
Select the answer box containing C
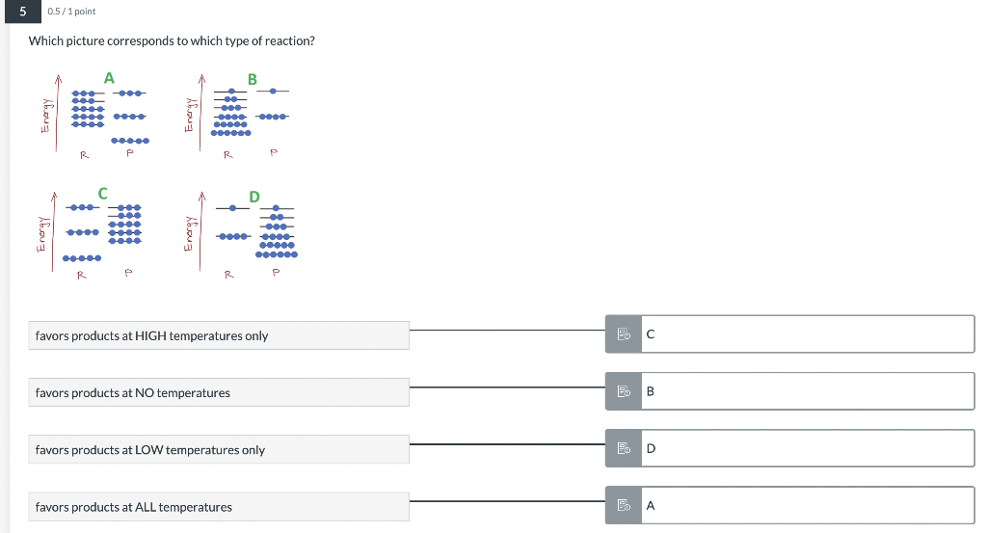click(x=807, y=334)
